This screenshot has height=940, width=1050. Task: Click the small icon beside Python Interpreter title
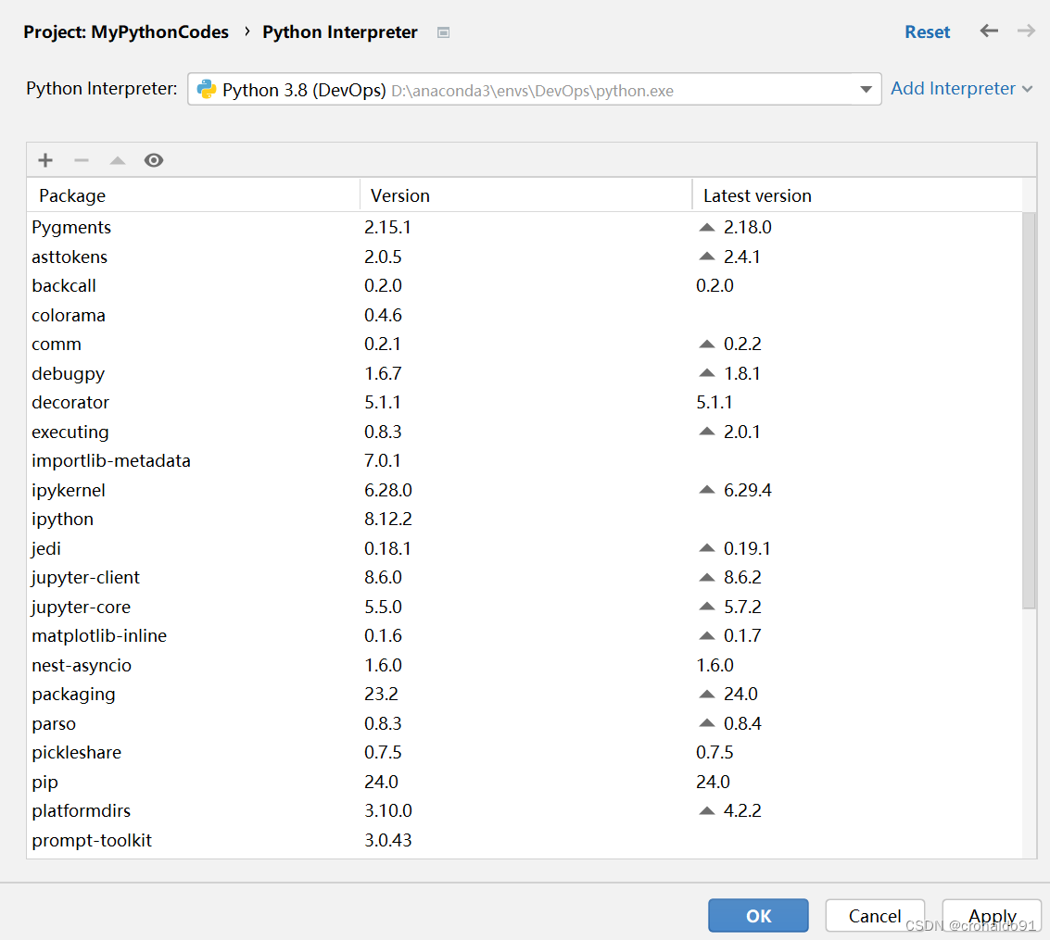pyautogui.click(x=443, y=32)
